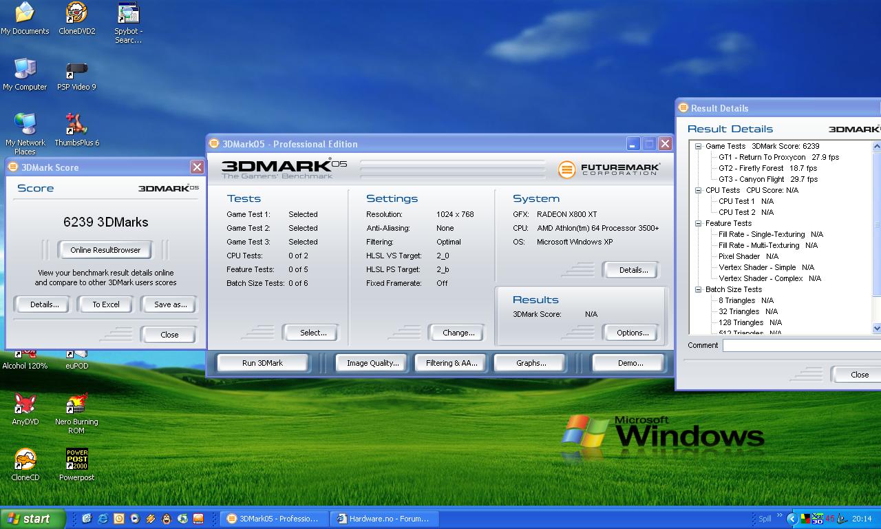Screen dimensions: 881x529
Task: Open Details in the 3DMark Score window
Action: pyautogui.click(x=45, y=304)
